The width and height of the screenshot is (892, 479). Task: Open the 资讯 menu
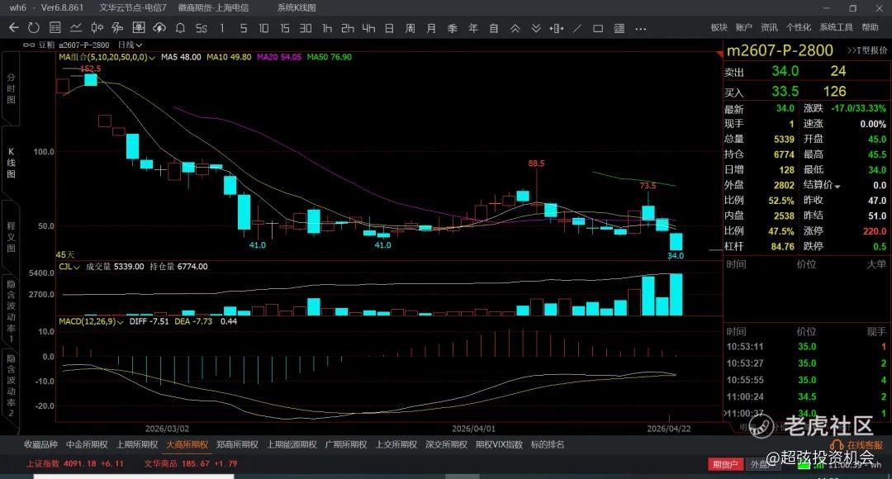769,27
